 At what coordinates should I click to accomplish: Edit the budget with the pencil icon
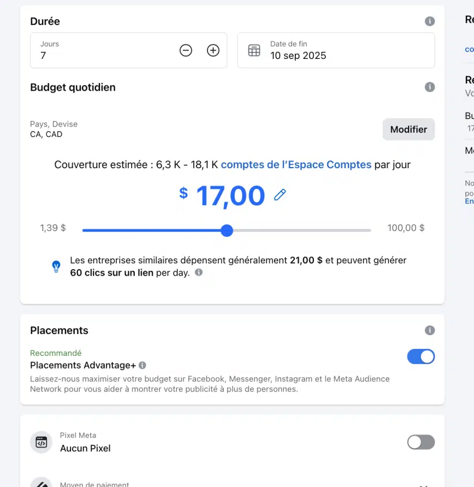(280, 195)
